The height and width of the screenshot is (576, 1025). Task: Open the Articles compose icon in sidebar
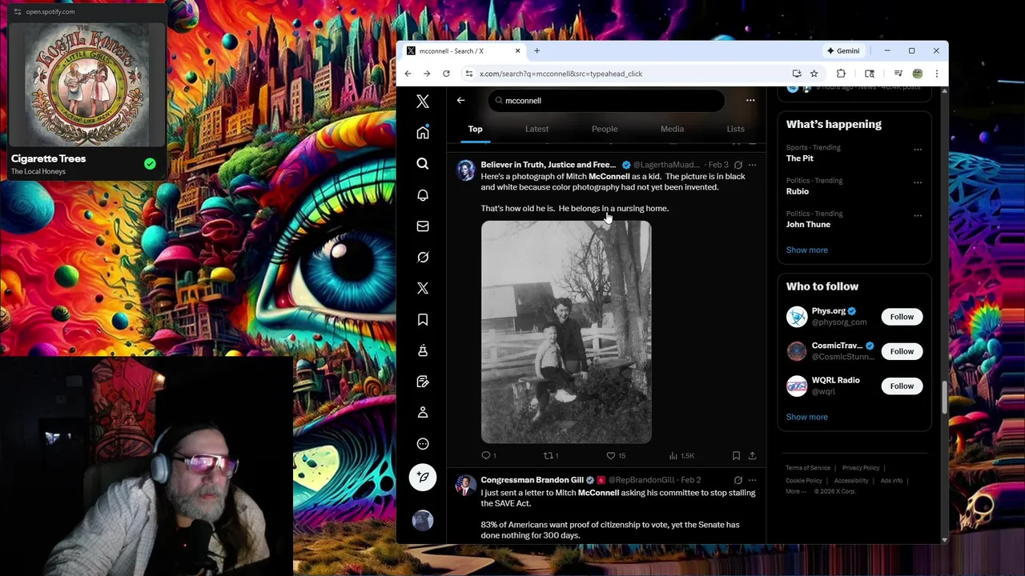tap(423, 382)
